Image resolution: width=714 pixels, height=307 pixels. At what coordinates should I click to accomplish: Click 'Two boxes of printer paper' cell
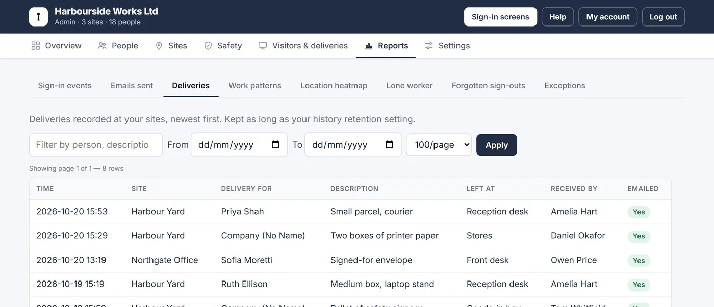pos(385,236)
